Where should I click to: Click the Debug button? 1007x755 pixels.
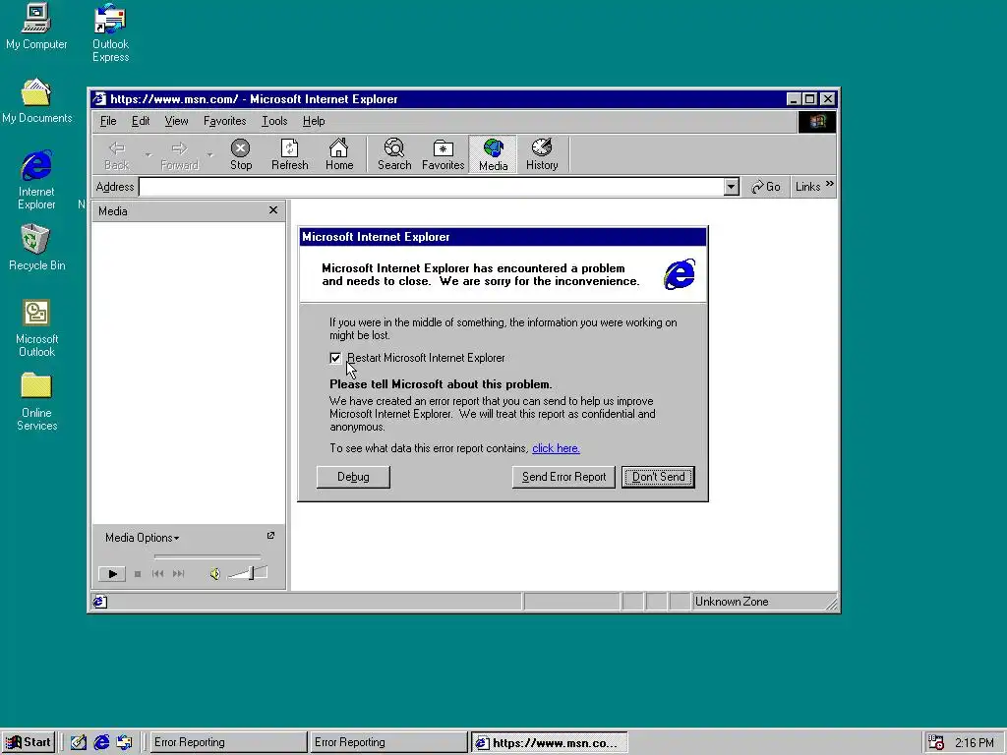click(x=353, y=477)
